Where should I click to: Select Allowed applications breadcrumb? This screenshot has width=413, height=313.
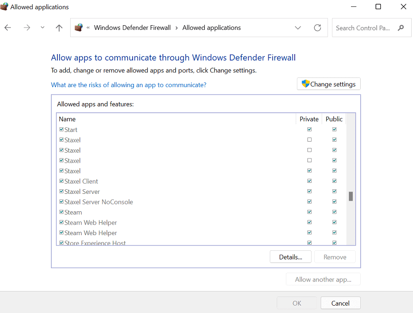pyautogui.click(x=212, y=27)
